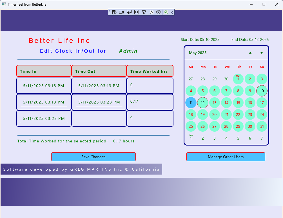Click the curly braces binding diagnostics icon
Screen dimensions: 283x218
coord(151,12)
